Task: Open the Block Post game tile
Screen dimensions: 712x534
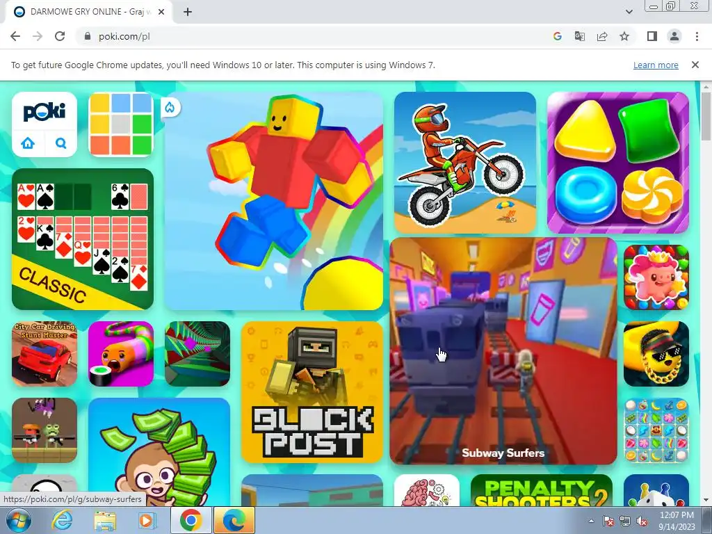Action: [x=312, y=392]
